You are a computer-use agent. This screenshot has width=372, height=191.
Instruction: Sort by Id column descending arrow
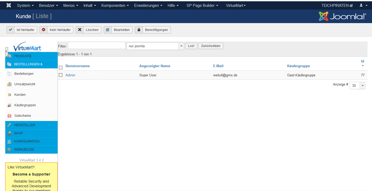tap(363, 66)
